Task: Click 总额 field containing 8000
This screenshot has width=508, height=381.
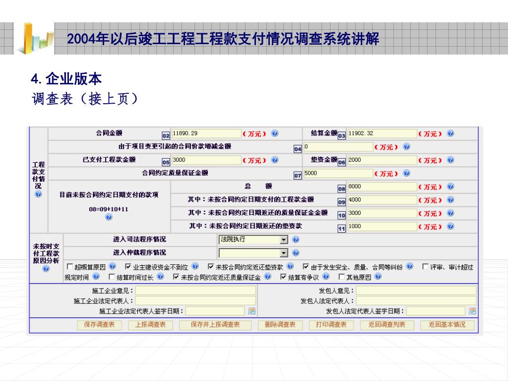Action: [382, 187]
